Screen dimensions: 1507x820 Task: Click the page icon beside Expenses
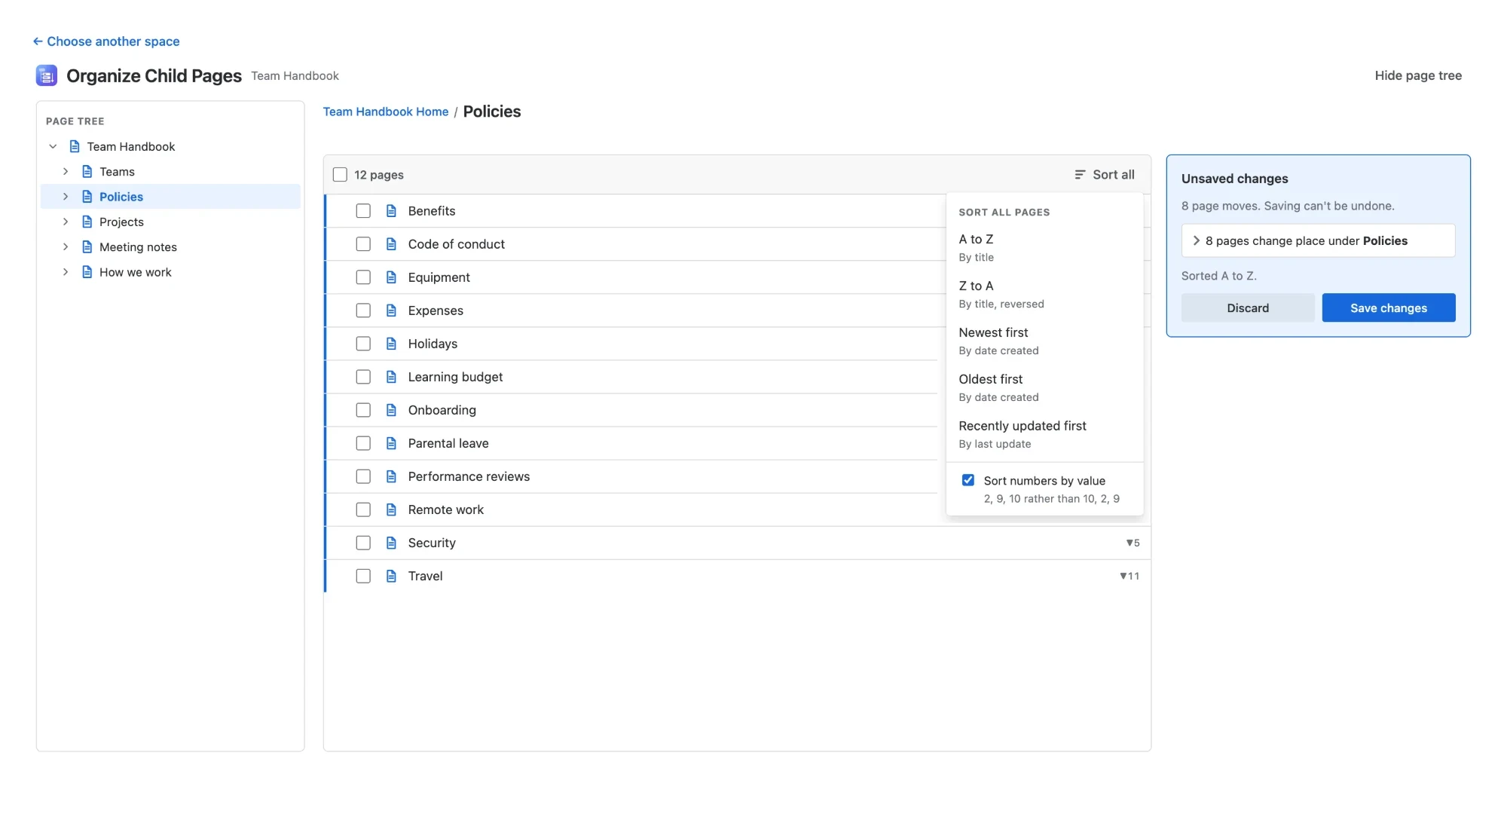click(391, 311)
